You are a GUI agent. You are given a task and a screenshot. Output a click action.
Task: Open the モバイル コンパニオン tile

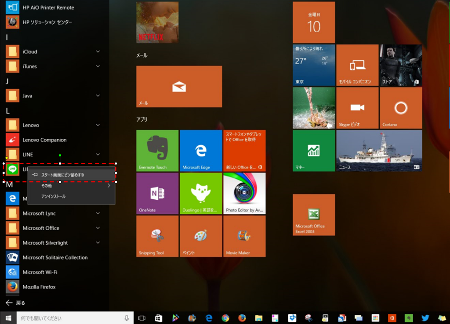click(x=357, y=65)
